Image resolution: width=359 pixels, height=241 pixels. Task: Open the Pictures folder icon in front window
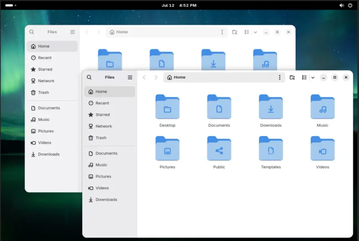(x=168, y=148)
